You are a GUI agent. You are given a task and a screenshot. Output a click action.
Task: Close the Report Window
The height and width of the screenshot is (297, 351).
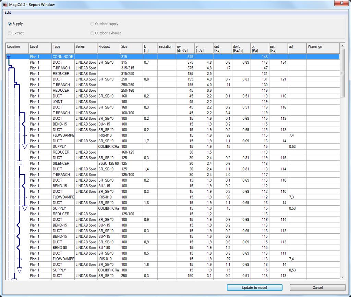click(342, 3)
